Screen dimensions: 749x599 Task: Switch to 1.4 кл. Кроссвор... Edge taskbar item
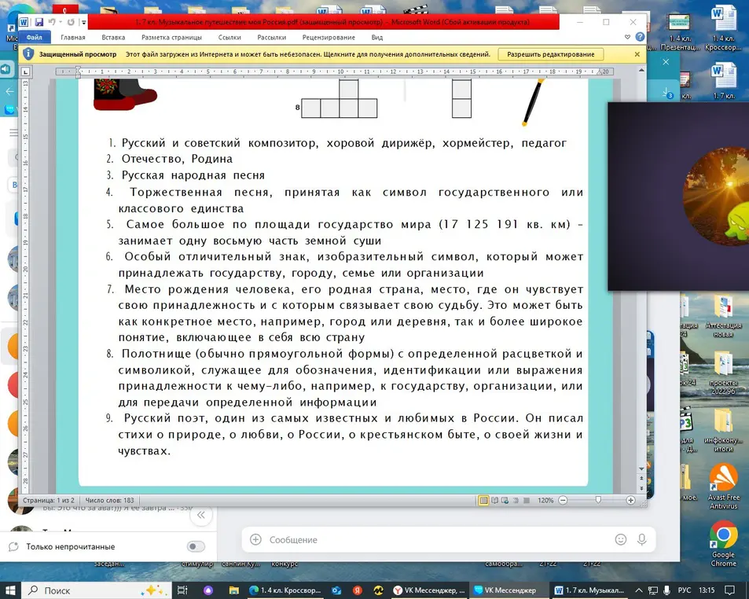point(285,590)
